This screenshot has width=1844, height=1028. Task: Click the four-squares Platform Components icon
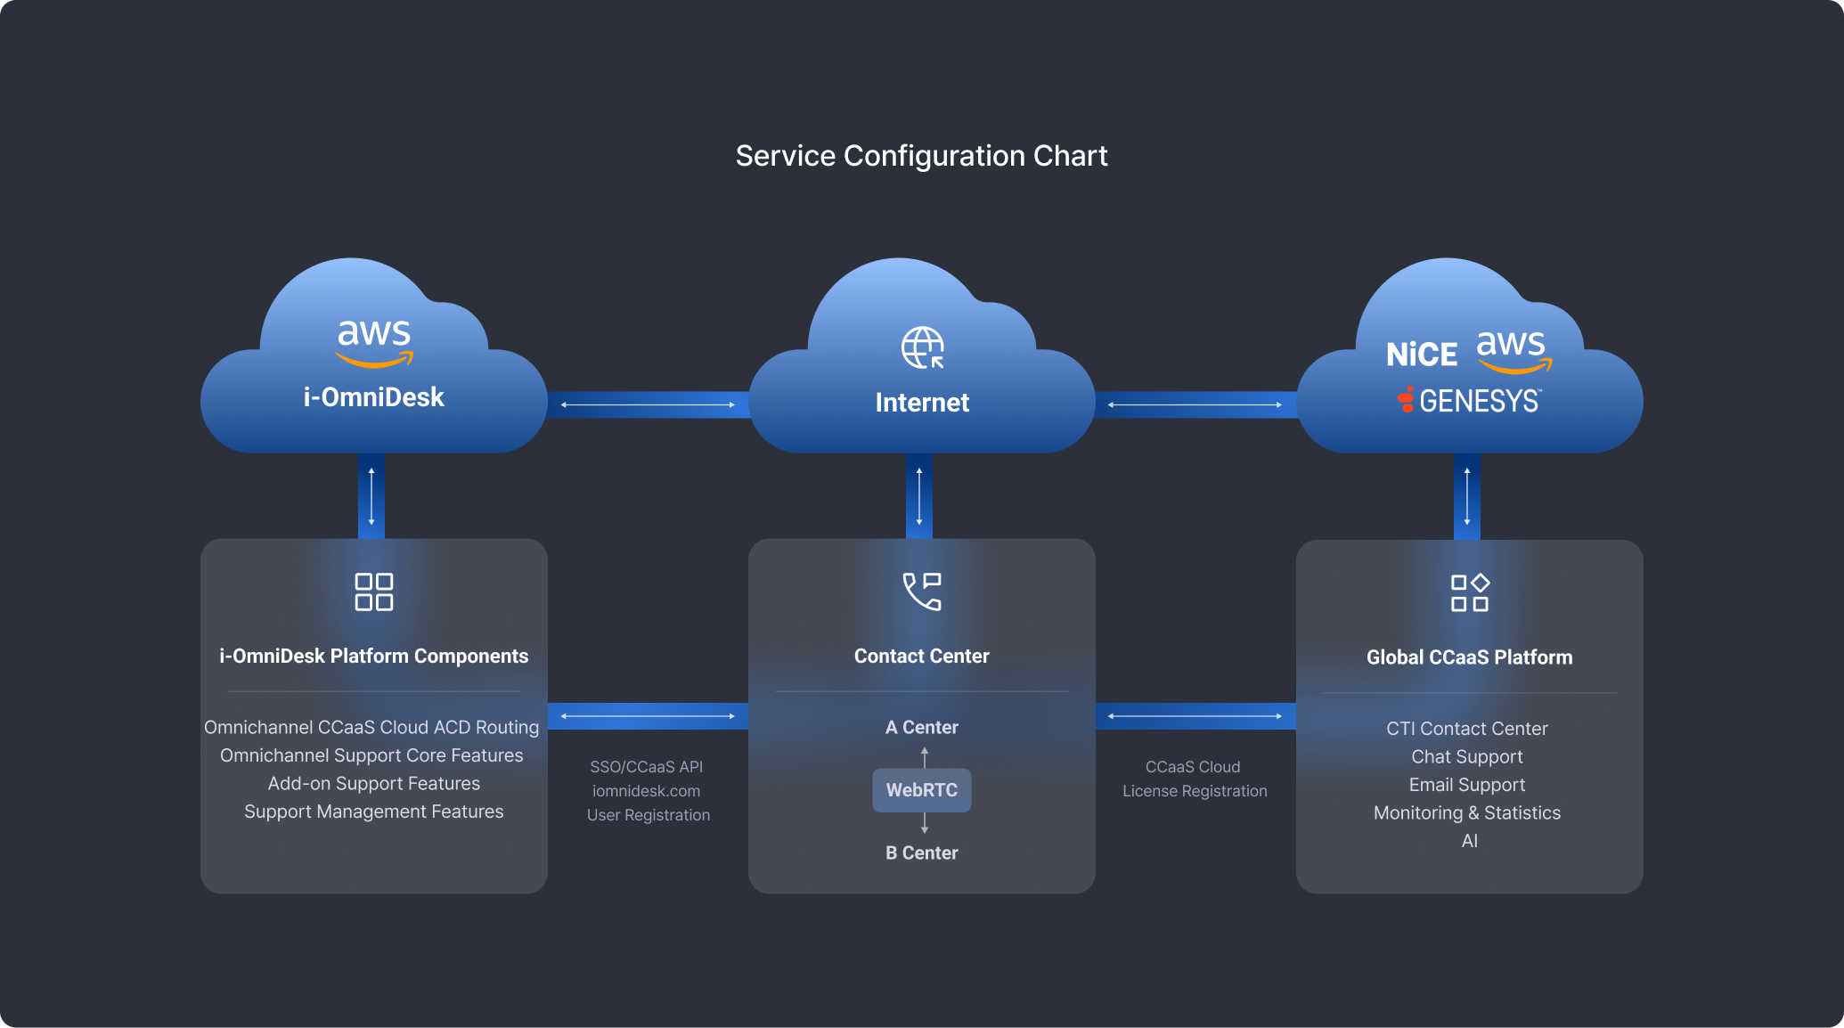pos(374,592)
